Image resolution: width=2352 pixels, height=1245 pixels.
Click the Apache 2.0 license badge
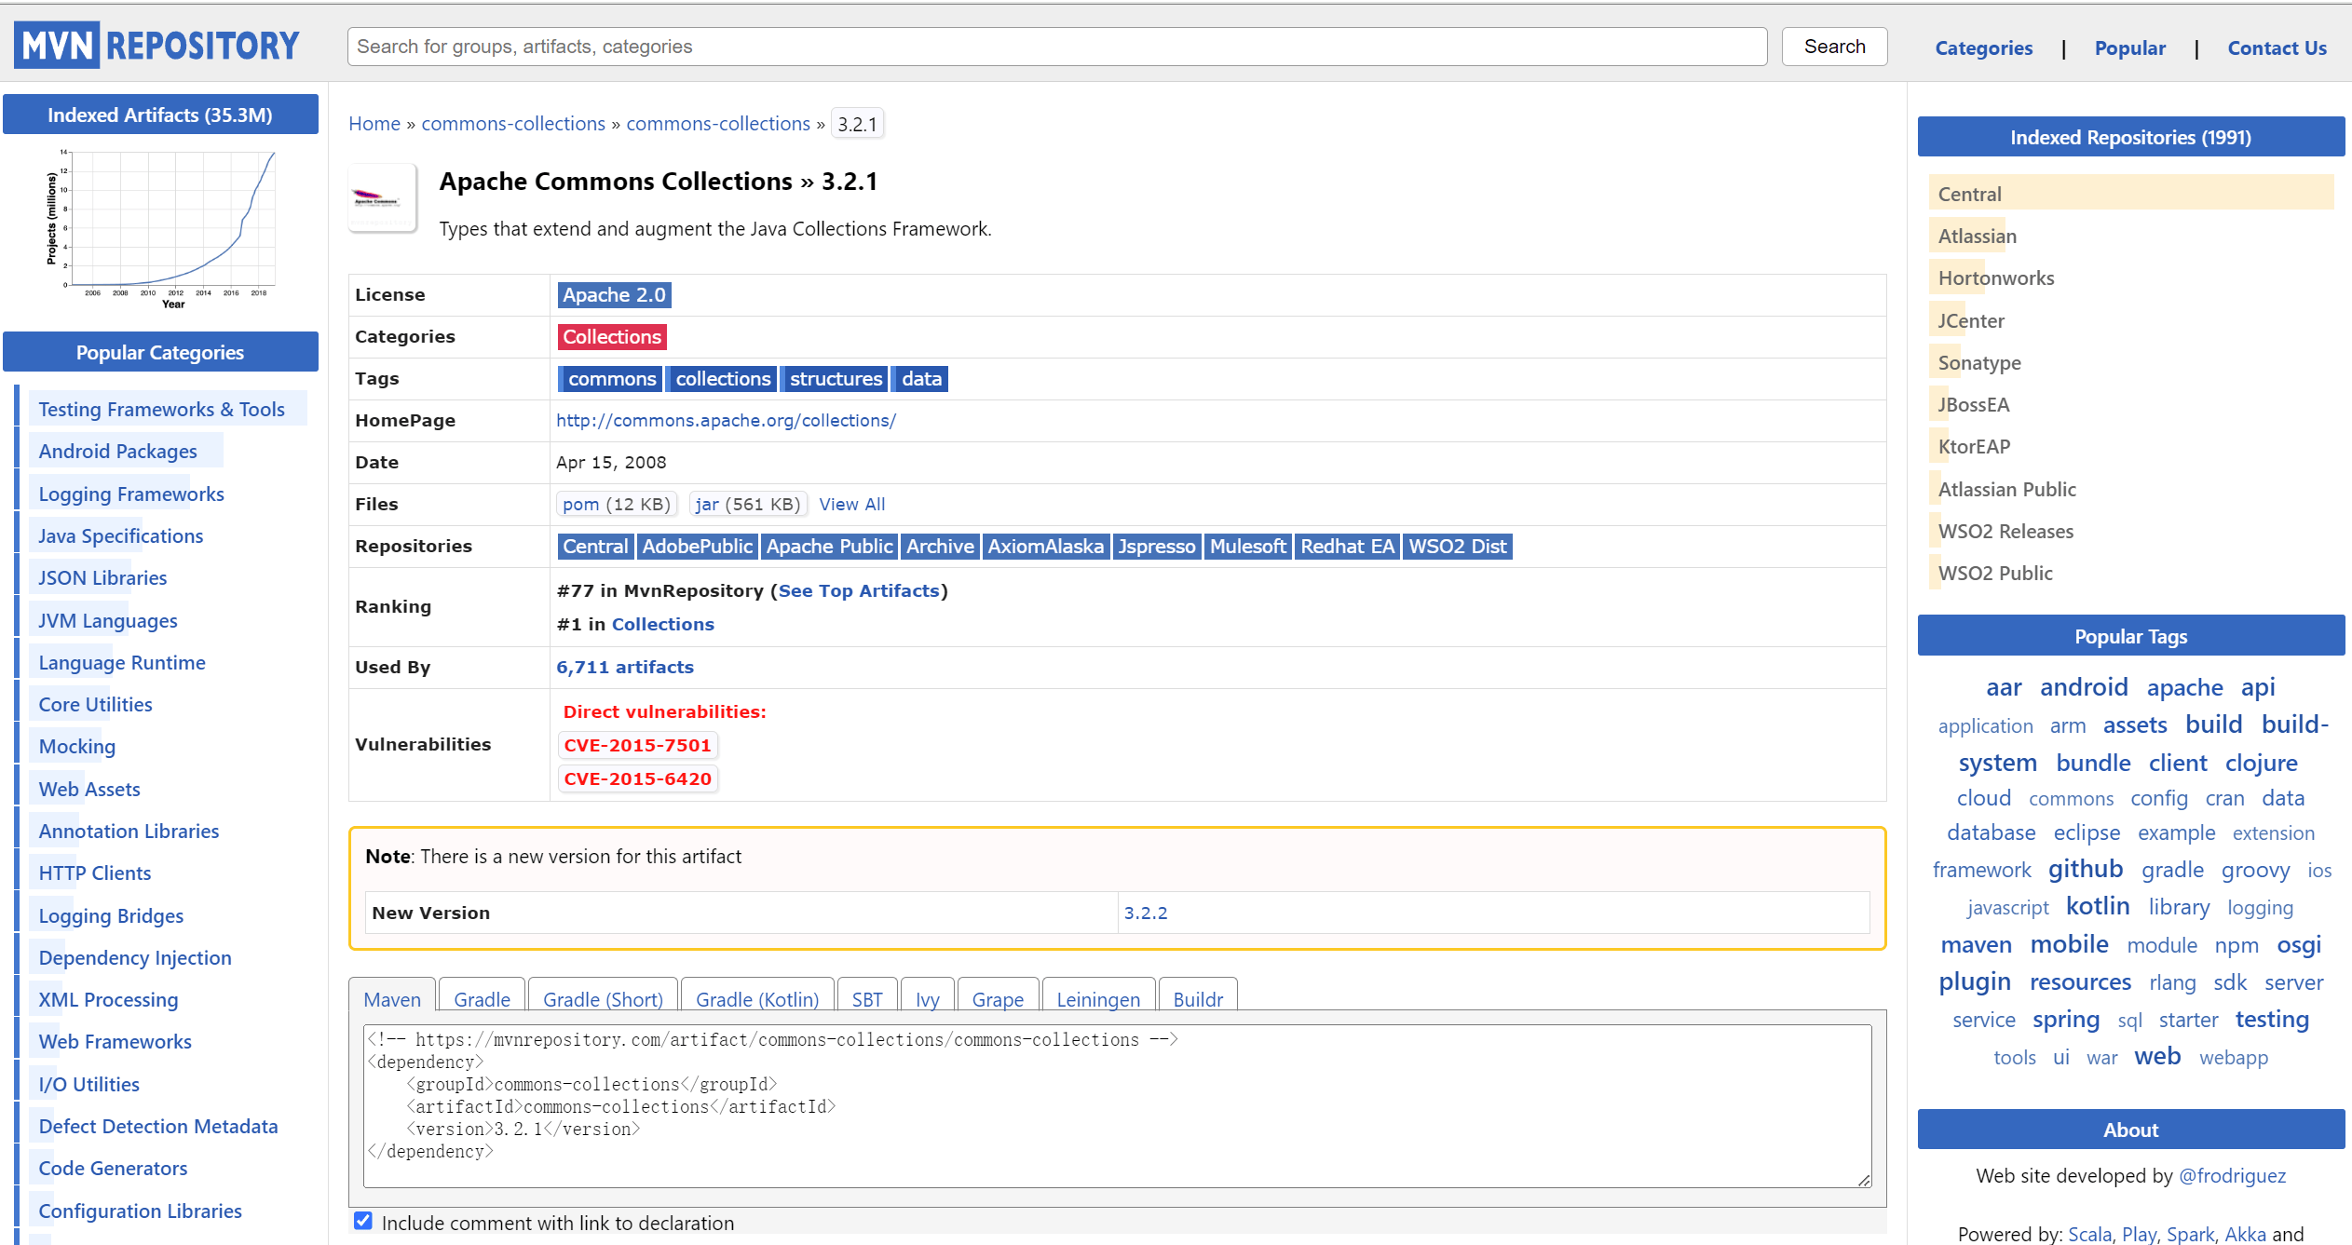614,295
